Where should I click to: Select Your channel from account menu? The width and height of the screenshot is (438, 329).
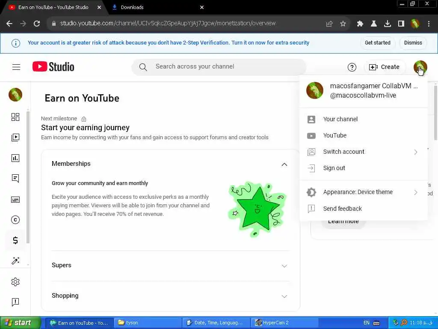(364, 119)
